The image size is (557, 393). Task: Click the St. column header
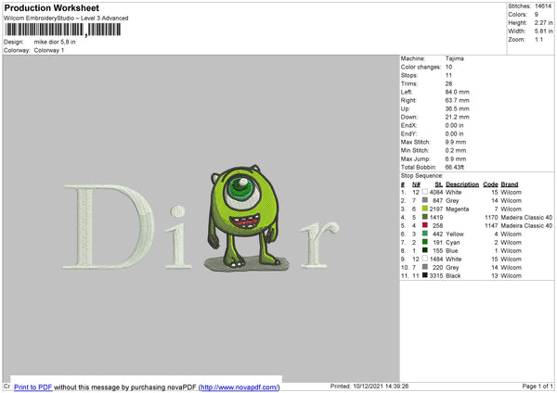click(x=439, y=184)
